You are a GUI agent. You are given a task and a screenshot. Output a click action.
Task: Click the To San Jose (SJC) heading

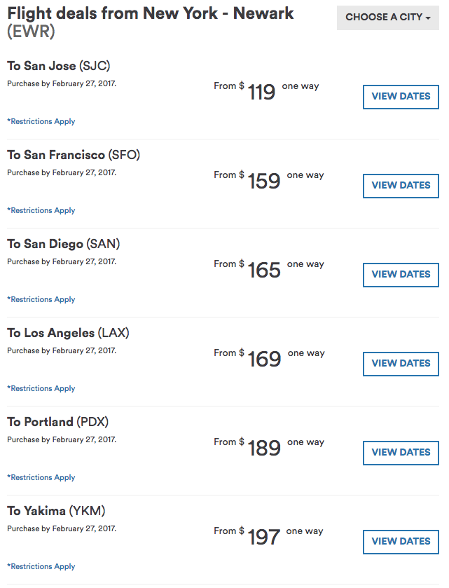59,66
